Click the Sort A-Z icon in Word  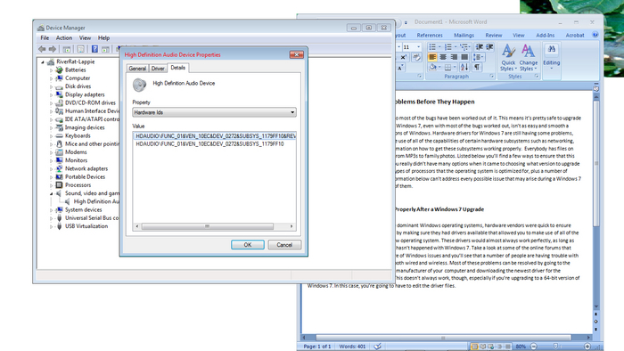[464, 67]
